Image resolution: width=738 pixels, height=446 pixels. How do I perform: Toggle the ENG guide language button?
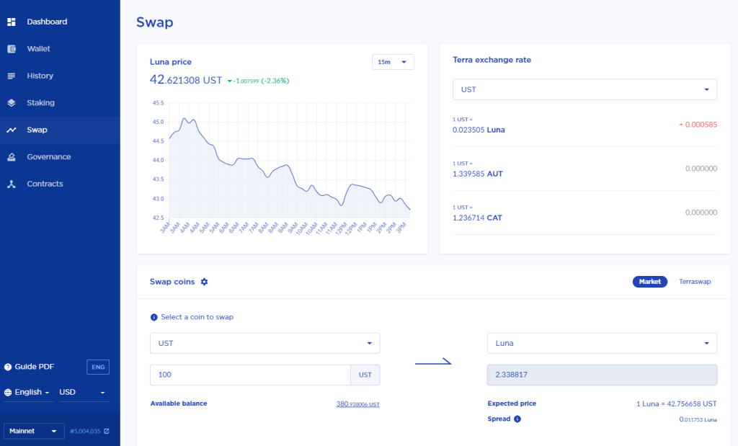tap(98, 367)
